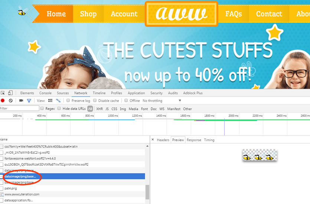Open the Profiles panel tab
The height and width of the screenshot is (204, 310).
117,93
